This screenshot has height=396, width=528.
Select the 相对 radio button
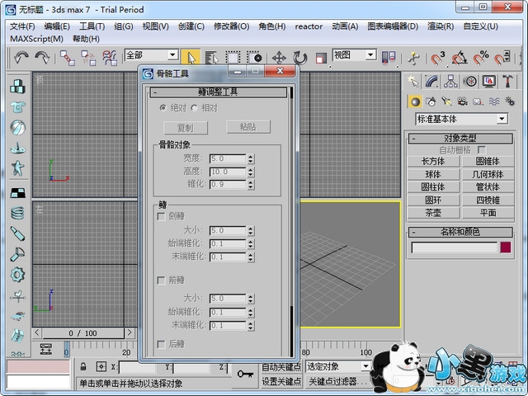[195, 107]
